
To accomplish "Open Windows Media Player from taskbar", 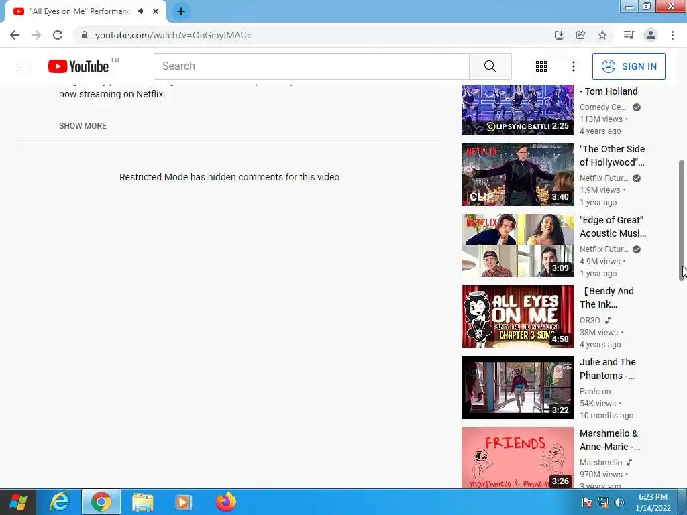I will [184, 502].
